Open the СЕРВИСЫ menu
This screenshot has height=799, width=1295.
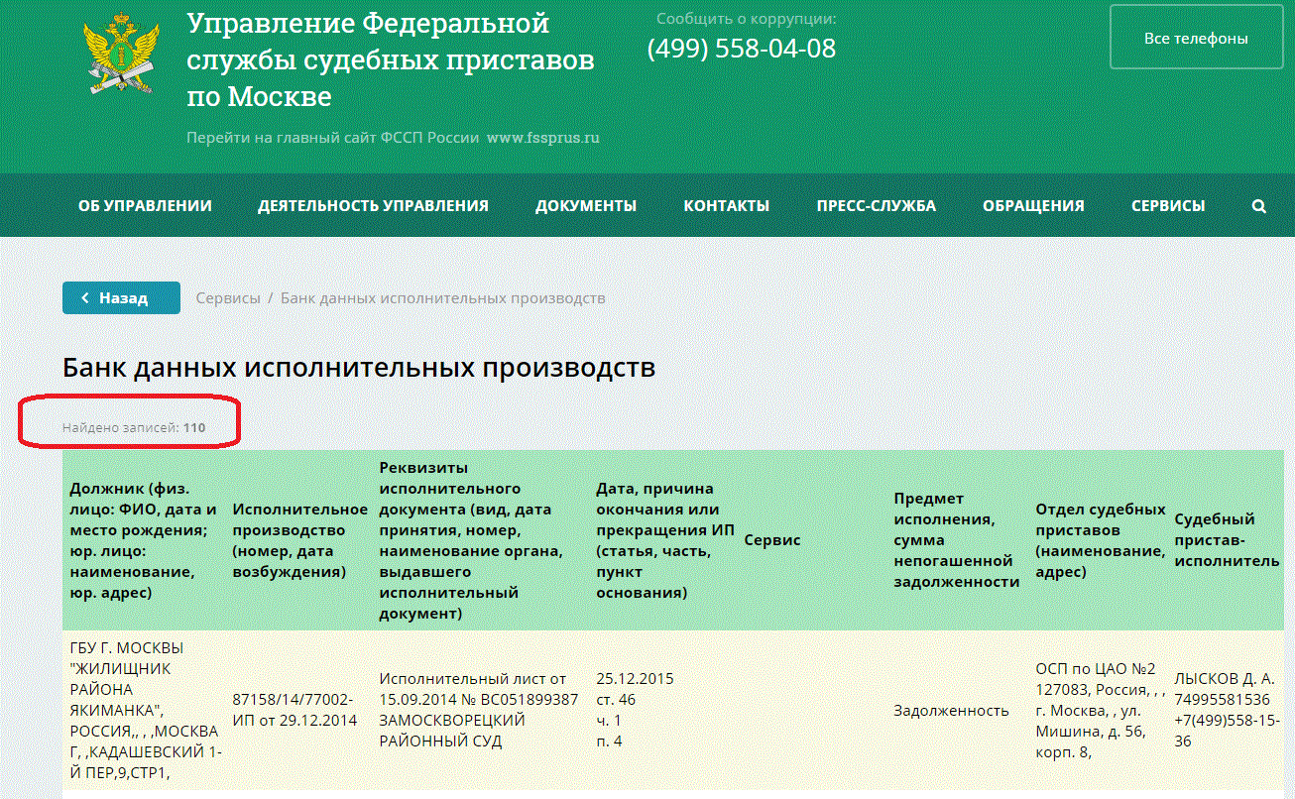[1168, 206]
